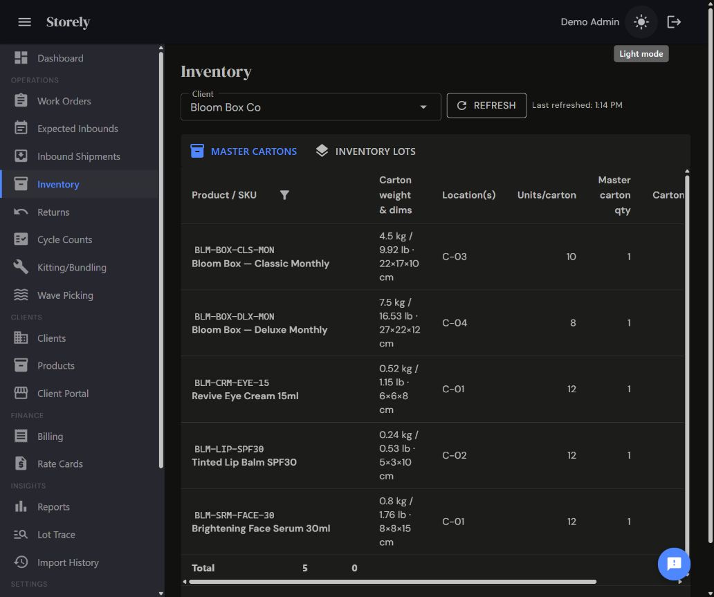Click the Clients building icon
This screenshot has width=714, height=597.
click(x=21, y=338)
